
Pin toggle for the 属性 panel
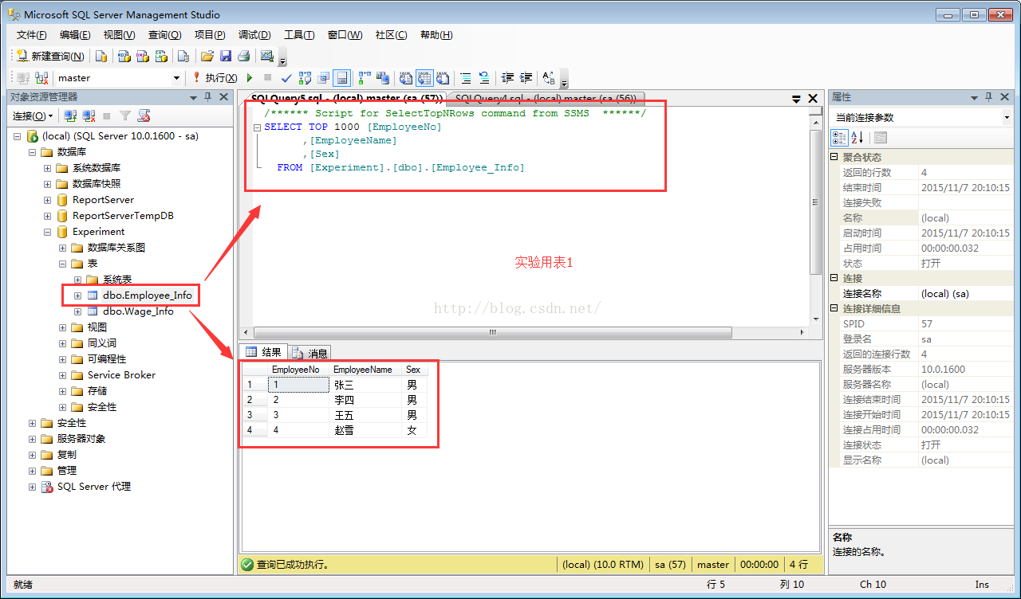pyautogui.click(x=989, y=97)
